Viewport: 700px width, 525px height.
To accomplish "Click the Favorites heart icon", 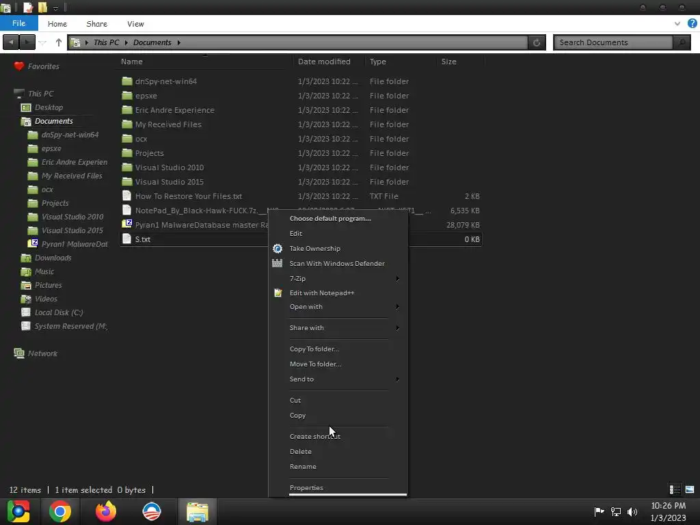I will 18,66.
